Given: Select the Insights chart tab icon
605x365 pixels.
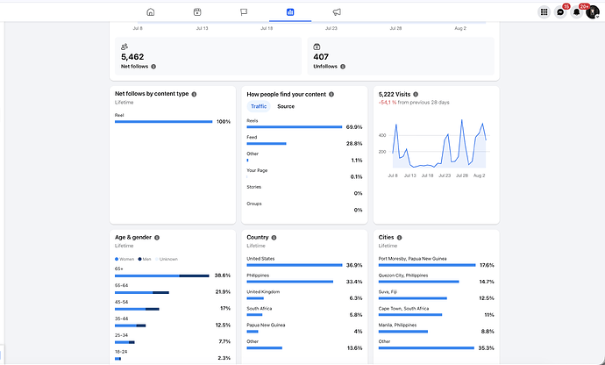Looking at the screenshot, I should (x=290, y=12).
